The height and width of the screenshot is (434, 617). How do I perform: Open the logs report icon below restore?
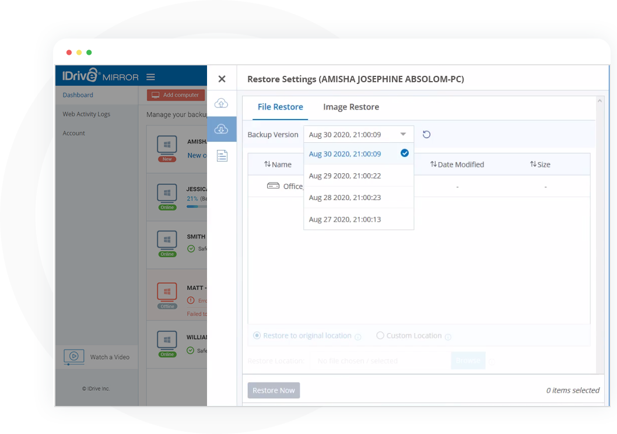coord(222,155)
